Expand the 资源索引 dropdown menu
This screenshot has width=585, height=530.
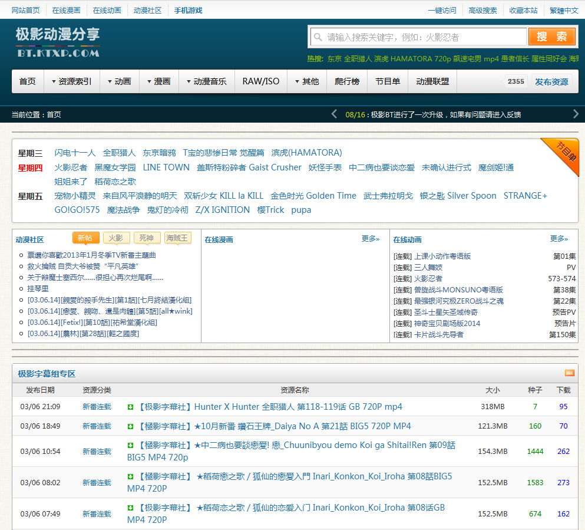tap(71, 81)
